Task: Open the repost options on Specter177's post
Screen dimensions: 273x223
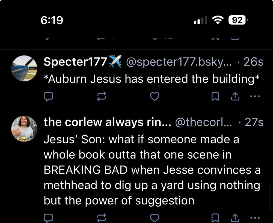Action: 101,96
